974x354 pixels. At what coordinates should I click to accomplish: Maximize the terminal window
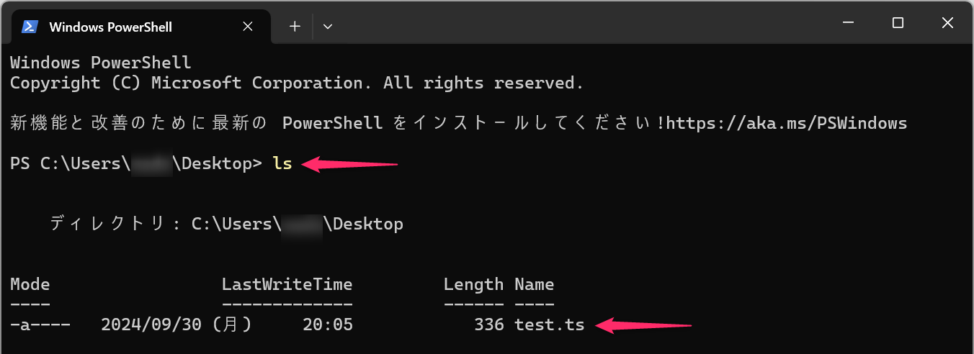[898, 23]
